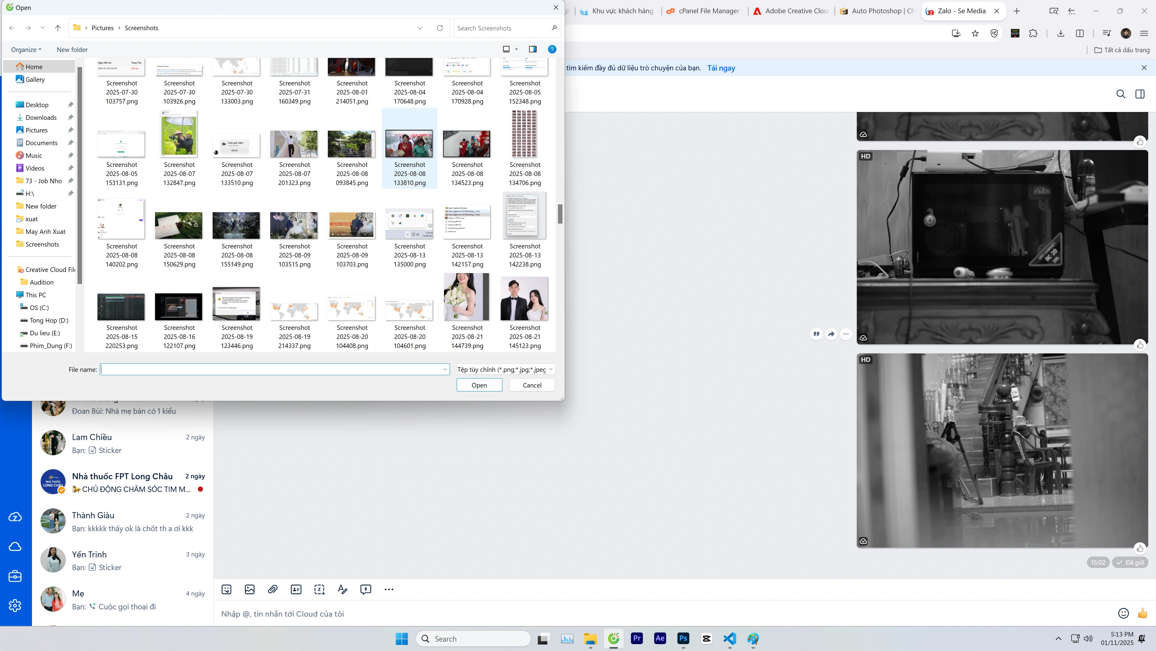Viewport: 1156px width, 651px height.
Task: Click the Tải ngay link
Action: [721, 68]
